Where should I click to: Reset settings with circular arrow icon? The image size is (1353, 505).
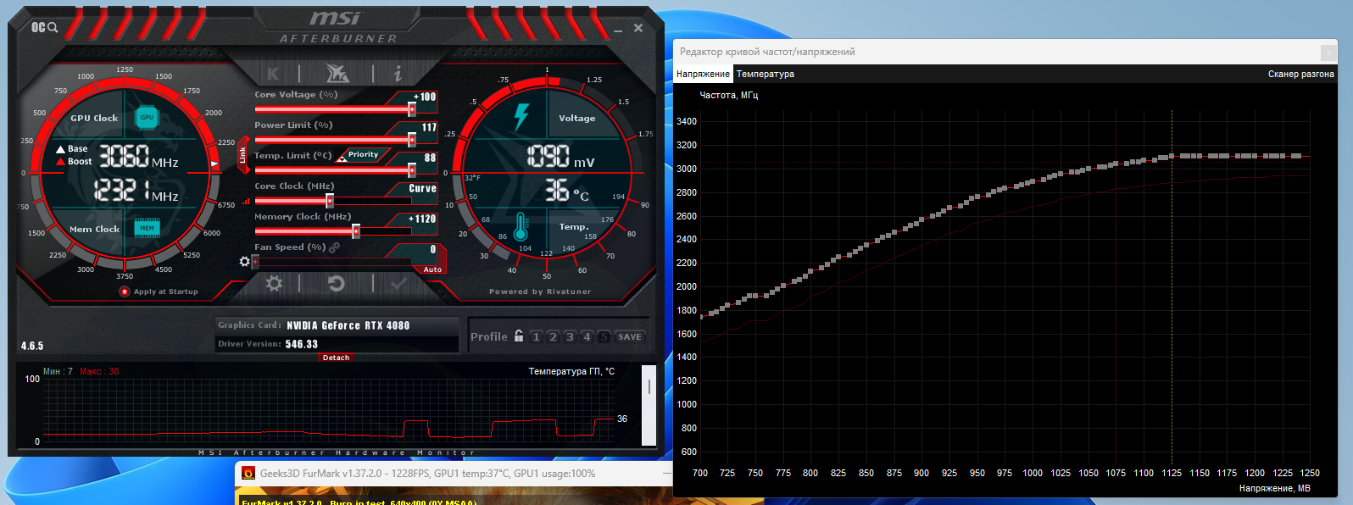(337, 284)
